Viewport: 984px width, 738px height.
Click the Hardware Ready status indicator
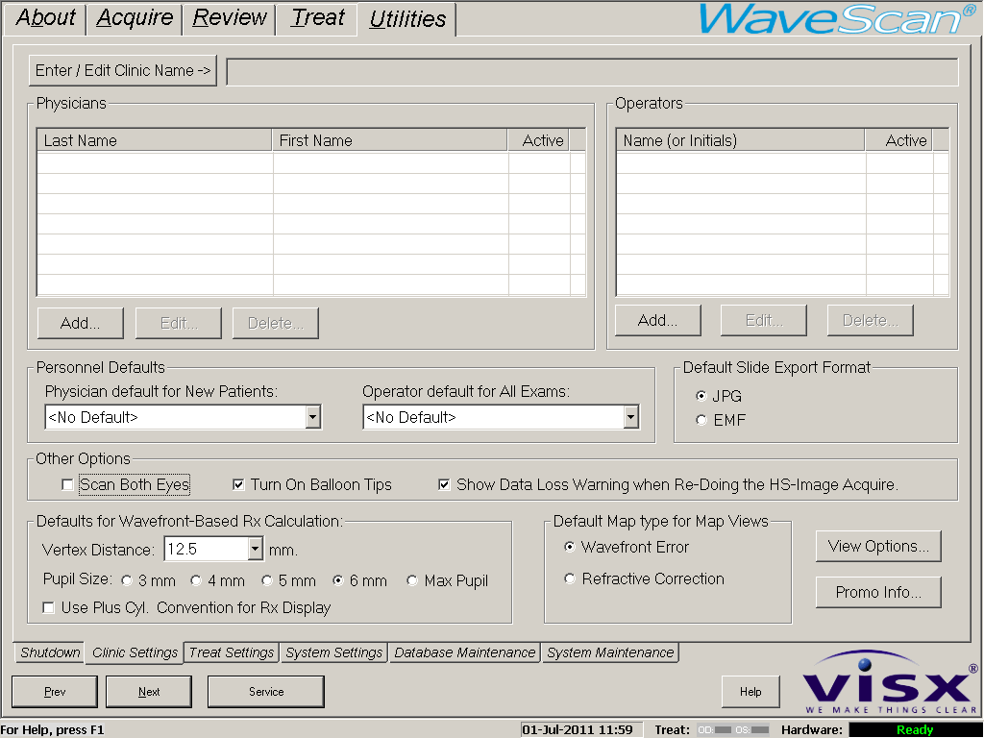915,730
